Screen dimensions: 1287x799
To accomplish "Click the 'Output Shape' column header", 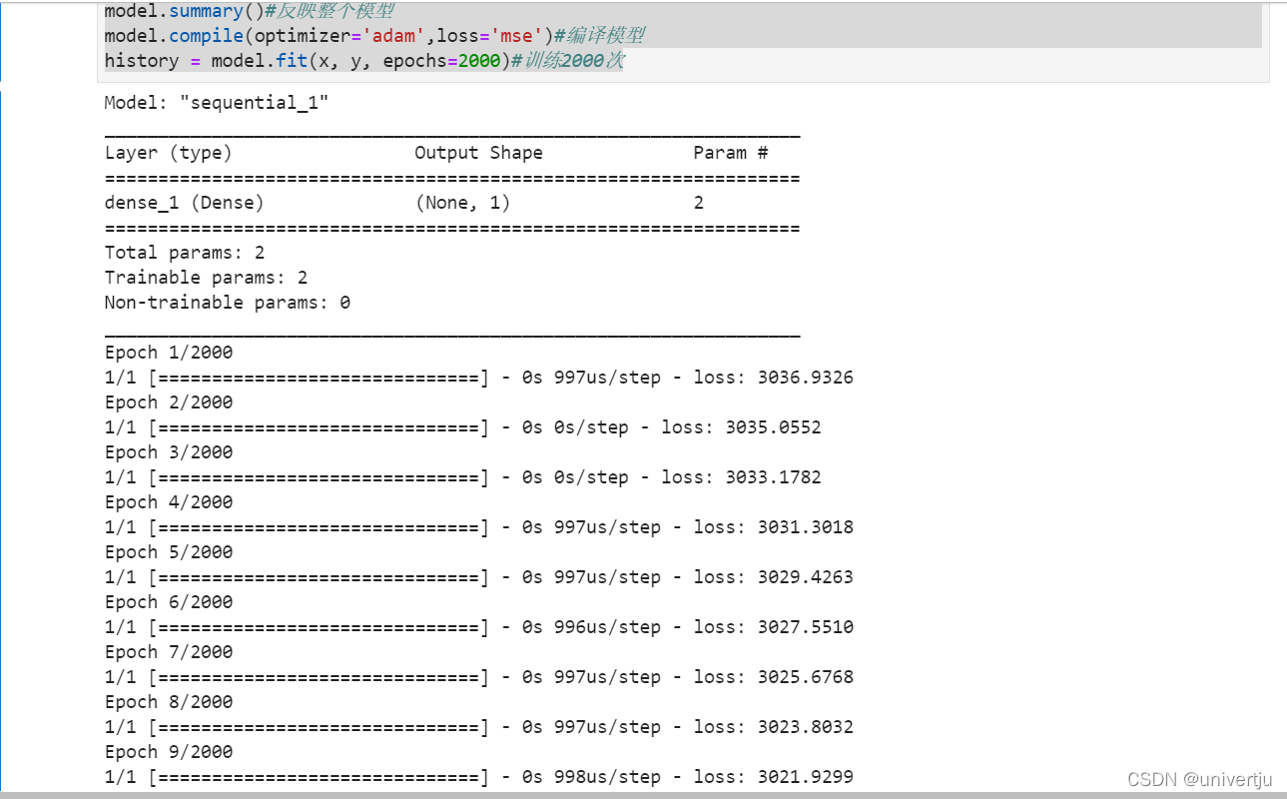I will point(478,153).
